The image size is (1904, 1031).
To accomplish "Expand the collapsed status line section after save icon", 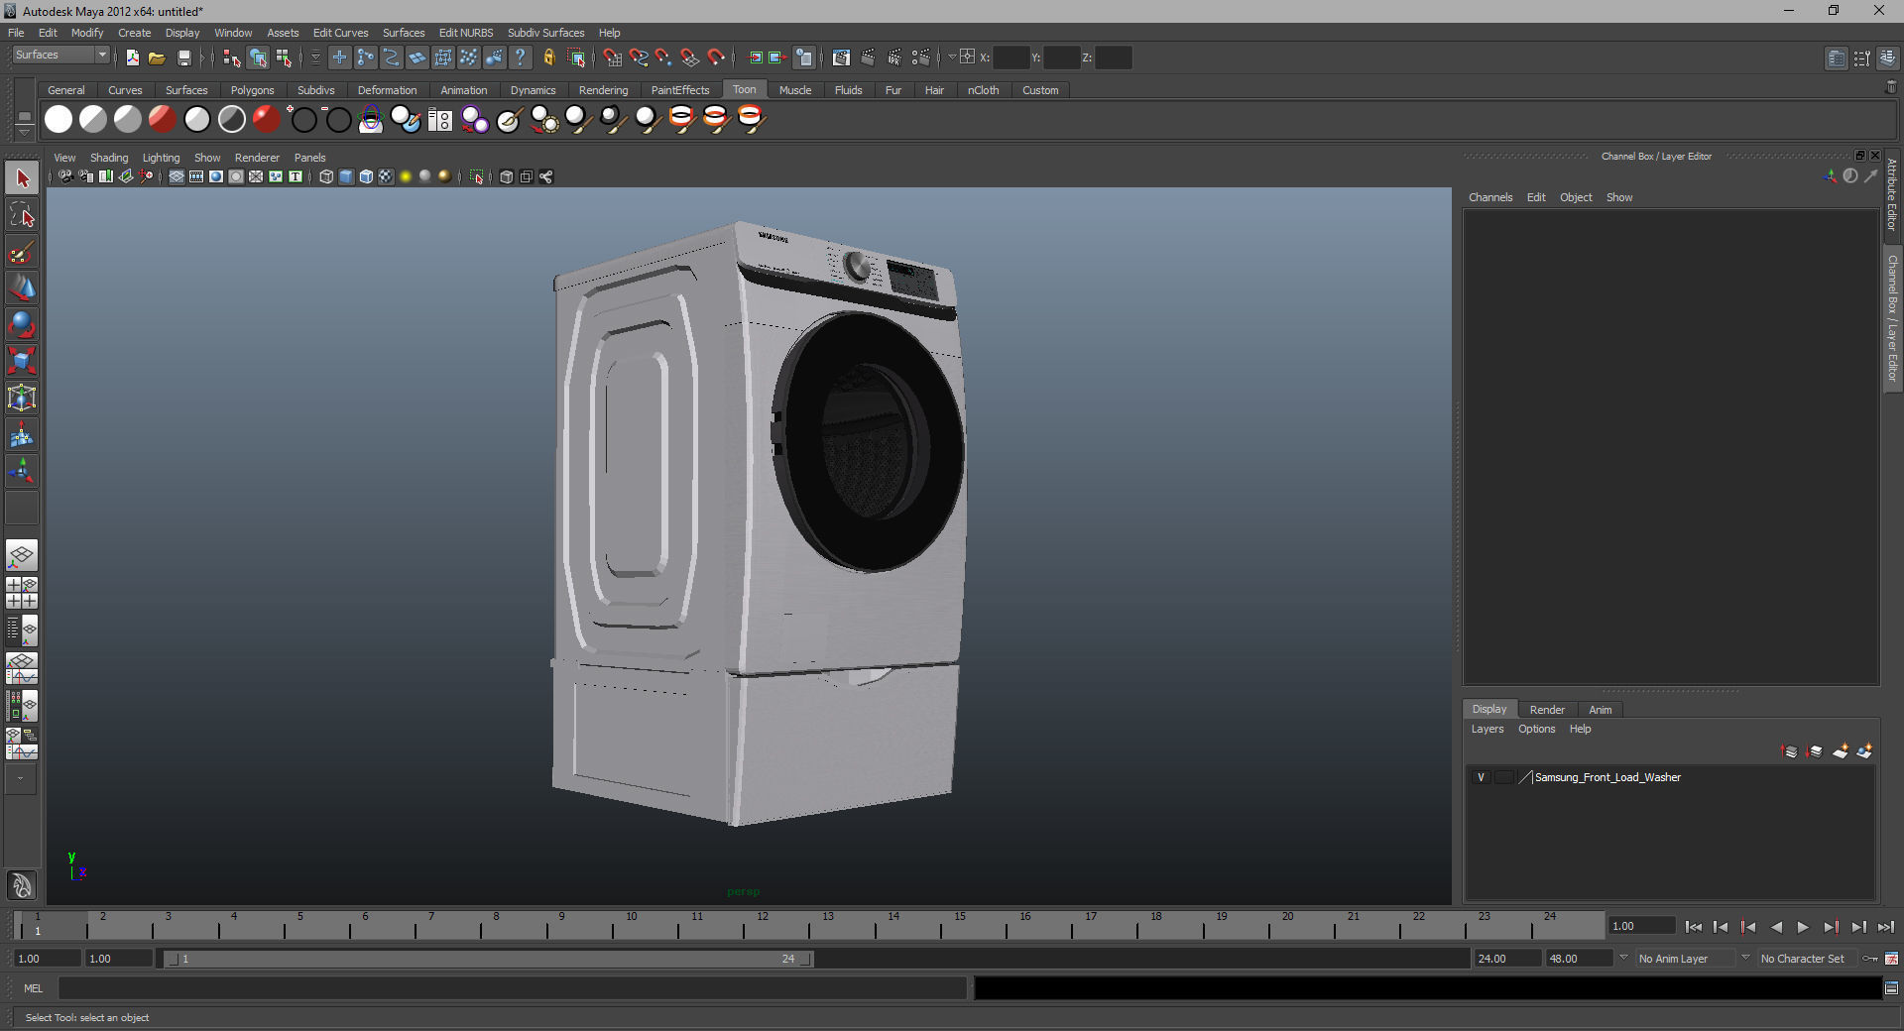I will tap(202, 57).
